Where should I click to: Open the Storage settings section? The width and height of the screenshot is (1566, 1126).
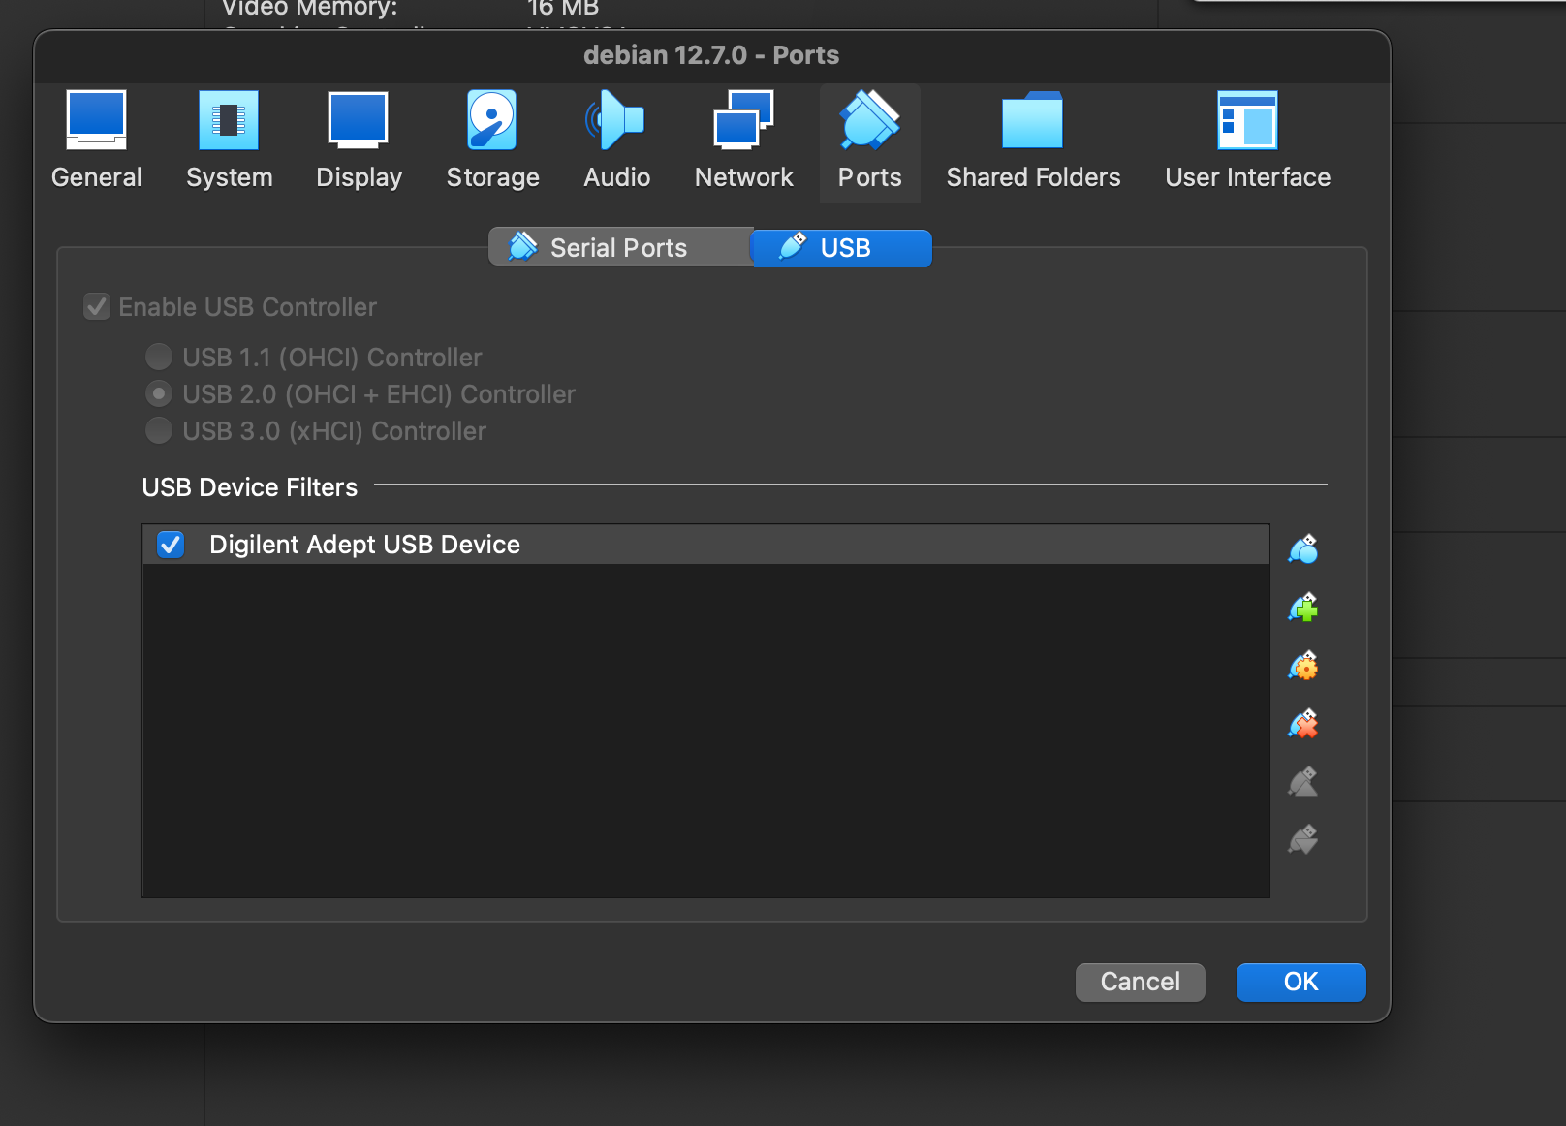(492, 141)
